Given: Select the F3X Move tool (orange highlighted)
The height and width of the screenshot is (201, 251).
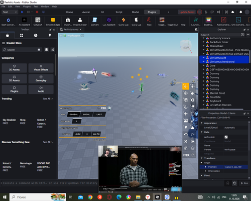Looking at the screenshot, I should pos(186,86).
